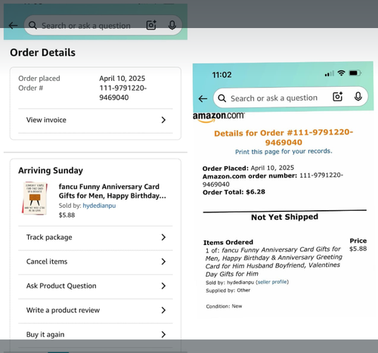Tap the magnifier in the invoice search bar
Viewport: 378px width, 353px height.
pyautogui.click(x=222, y=98)
